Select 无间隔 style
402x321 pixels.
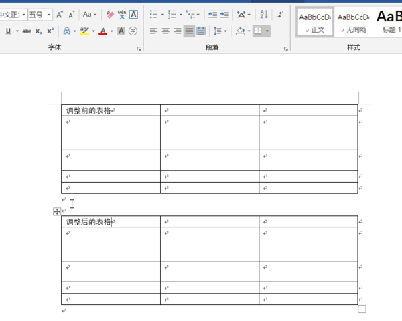click(354, 22)
